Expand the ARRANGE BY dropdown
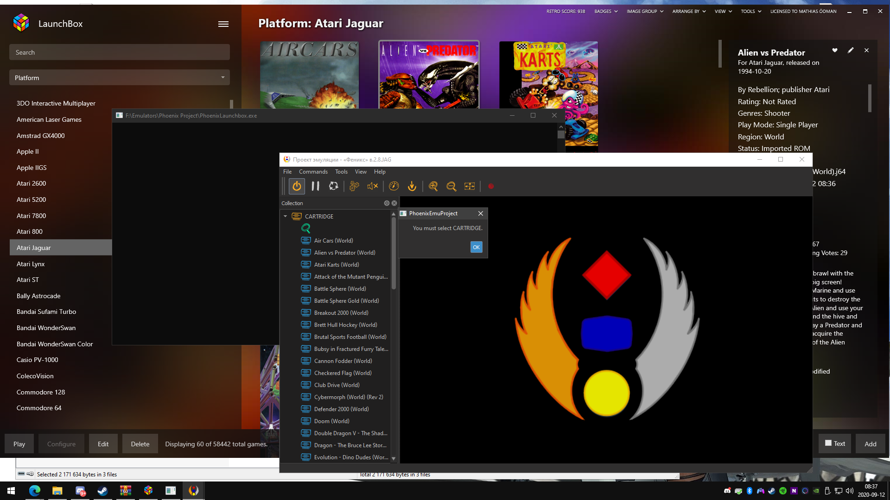 (x=689, y=11)
